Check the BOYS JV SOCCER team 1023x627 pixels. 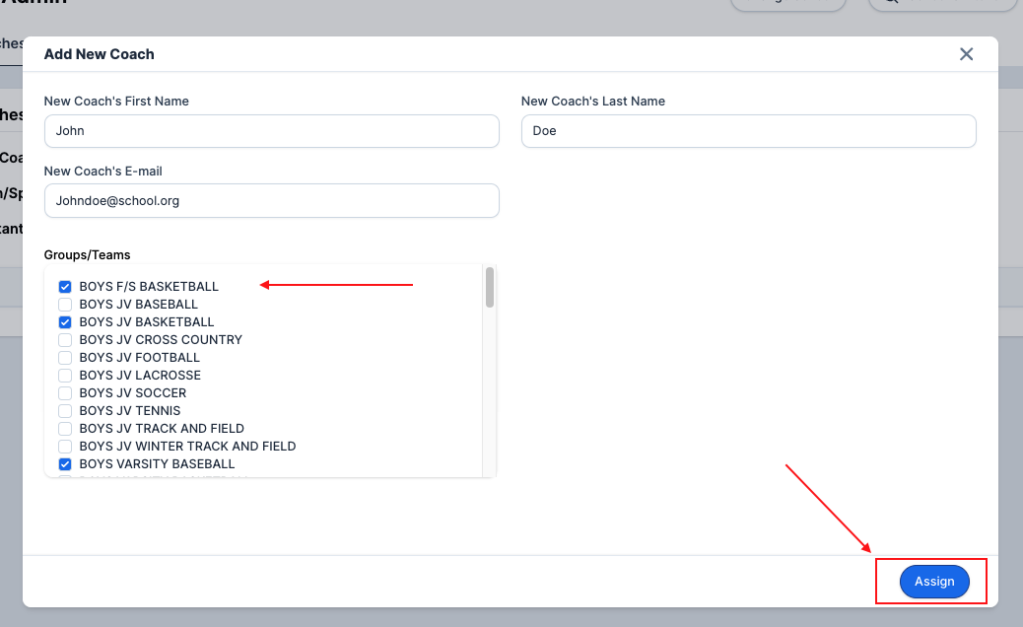point(65,392)
